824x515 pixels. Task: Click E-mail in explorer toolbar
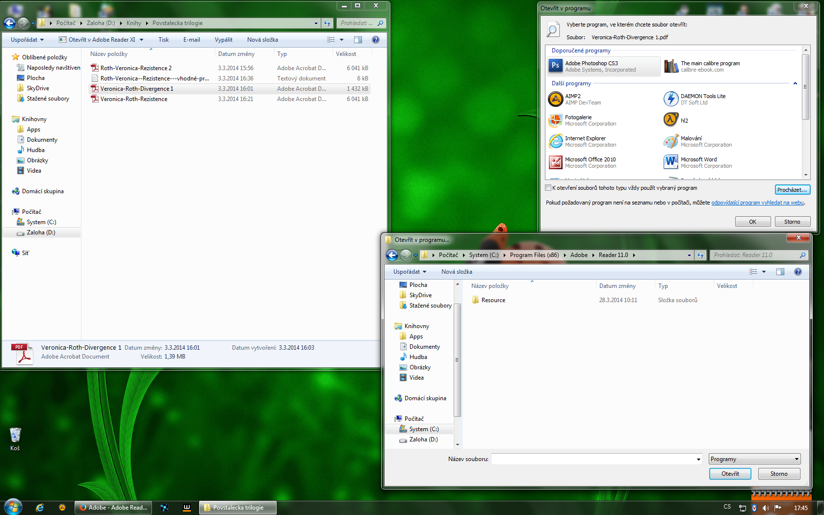192,40
